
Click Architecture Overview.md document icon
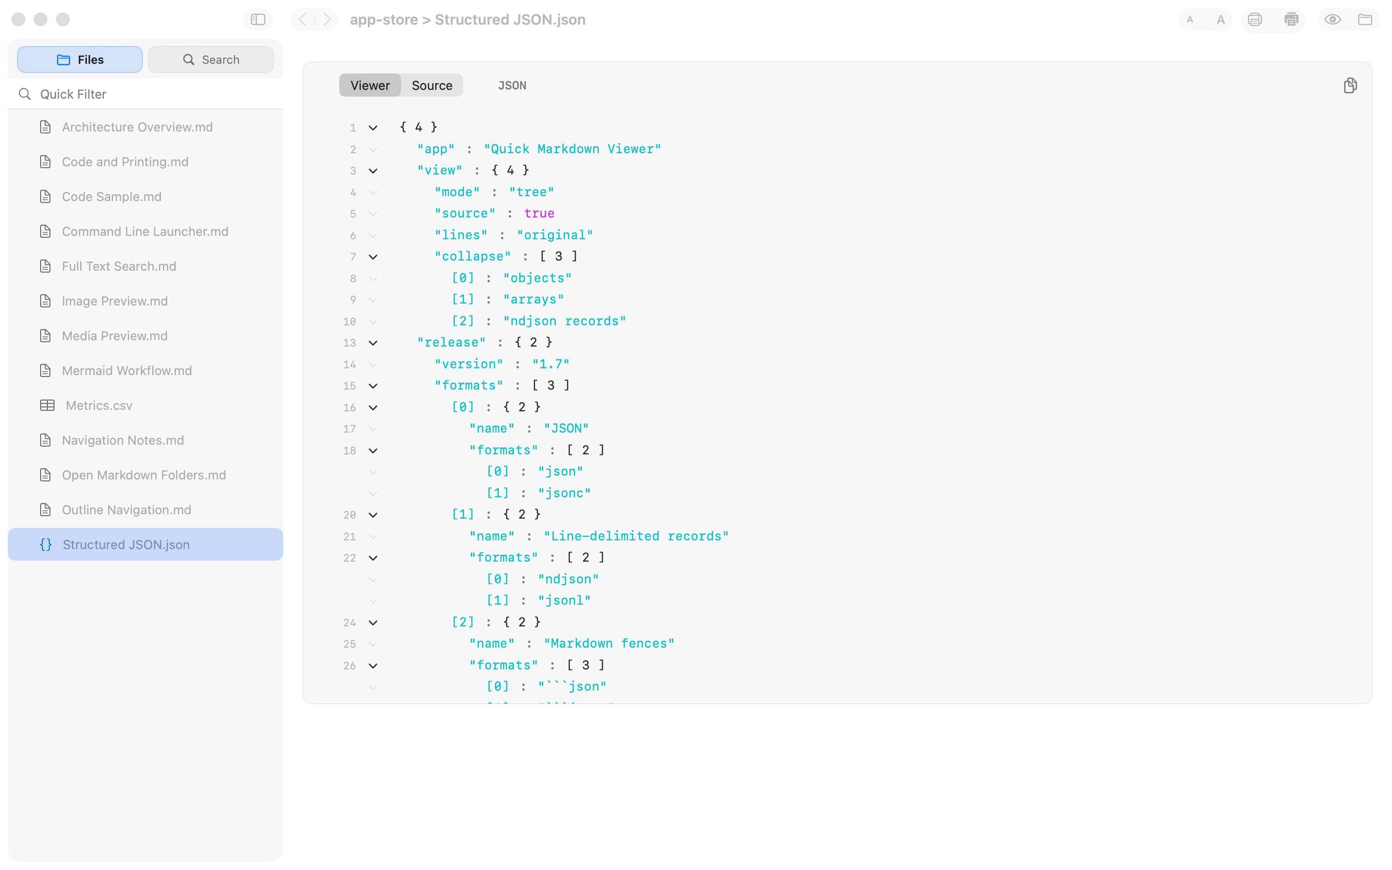[45, 127]
